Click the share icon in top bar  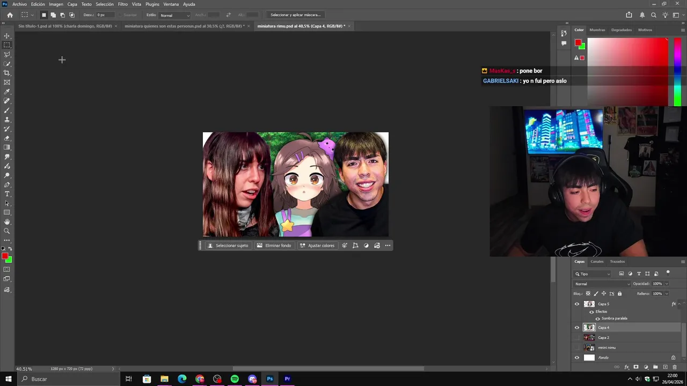(x=629, y=15)
